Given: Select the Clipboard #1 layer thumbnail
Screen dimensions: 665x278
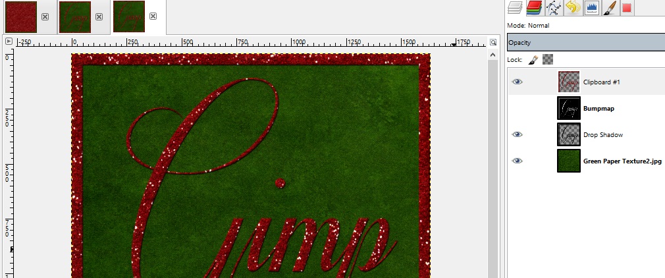Looking at the screenshot, I should 569,82.
